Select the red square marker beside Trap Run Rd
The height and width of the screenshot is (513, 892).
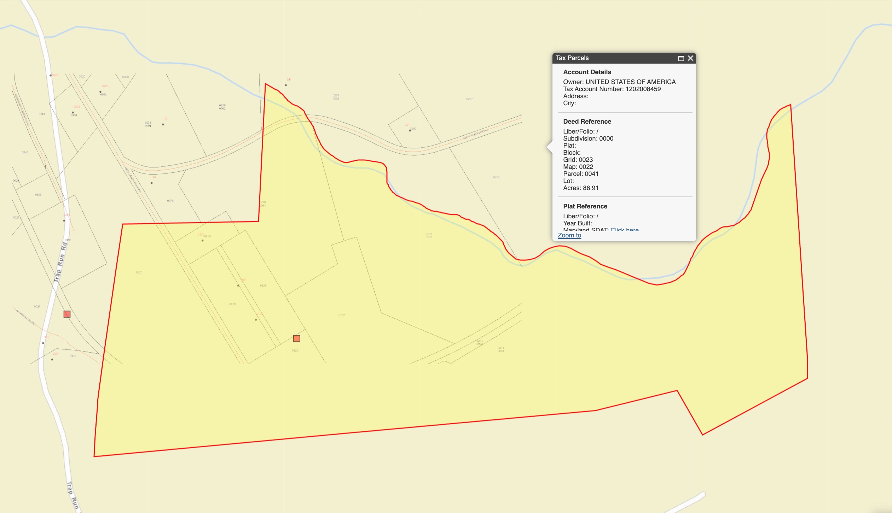coord(67,314)
